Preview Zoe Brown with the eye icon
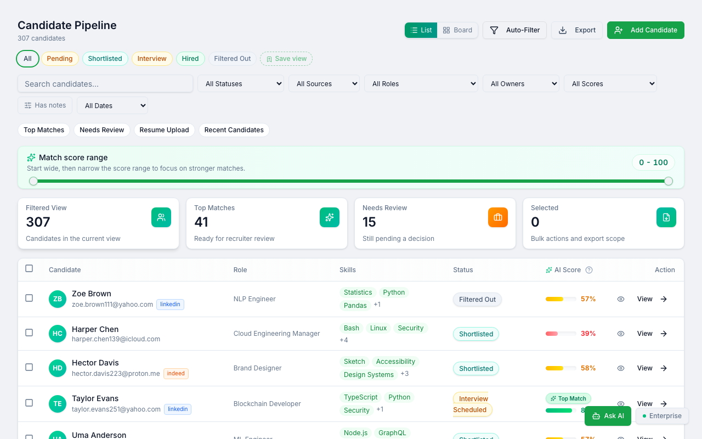Viewport: 702px width, 439px height. 621,299
